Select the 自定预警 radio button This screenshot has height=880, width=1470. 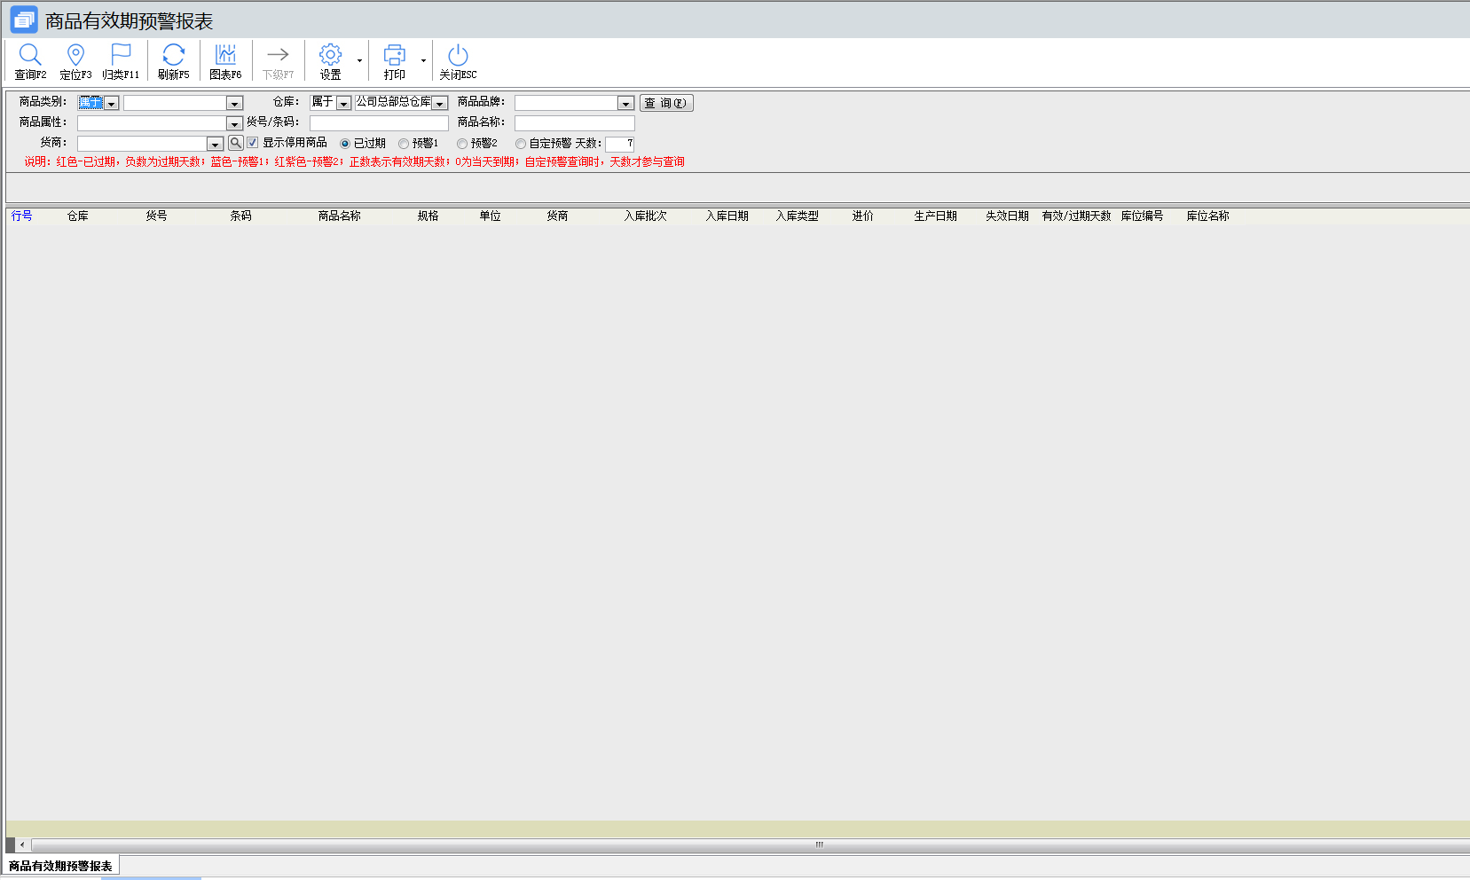tap(521, 144)
